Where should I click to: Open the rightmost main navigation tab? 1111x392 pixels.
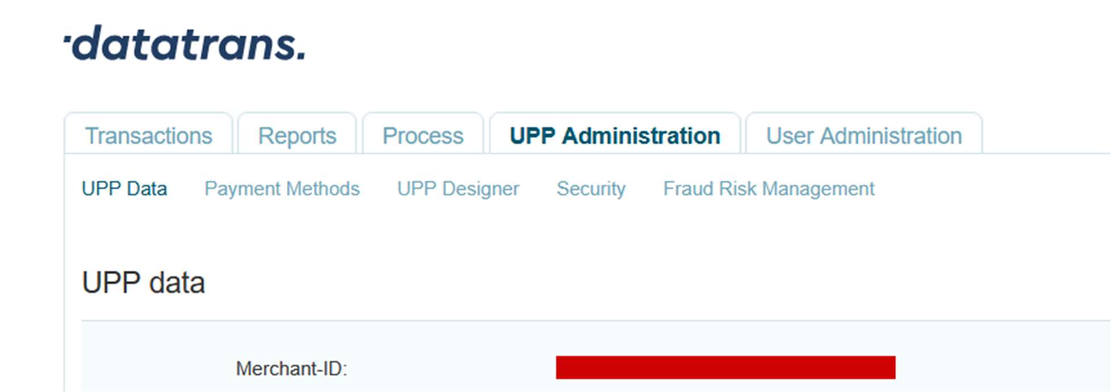click(863, 136)
